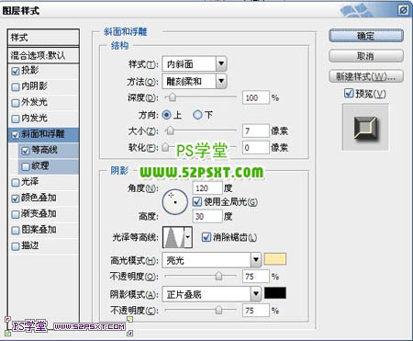
Task: Enable the 内阴影 effect checkbox
Action: click(x=15, y=86)
